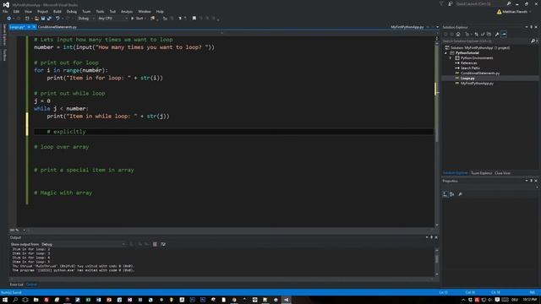Switch to the Class View tab

coord(502,173)
